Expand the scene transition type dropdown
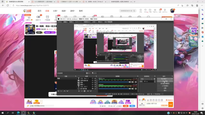This screenshot has width=205, height=115. tap(147, 79)
